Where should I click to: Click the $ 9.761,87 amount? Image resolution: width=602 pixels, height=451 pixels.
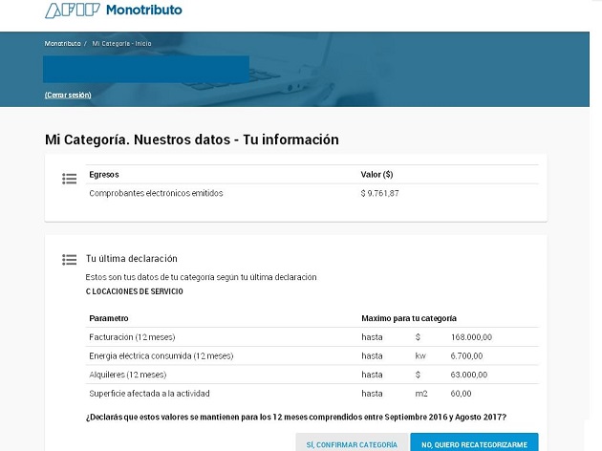point(379,193)
